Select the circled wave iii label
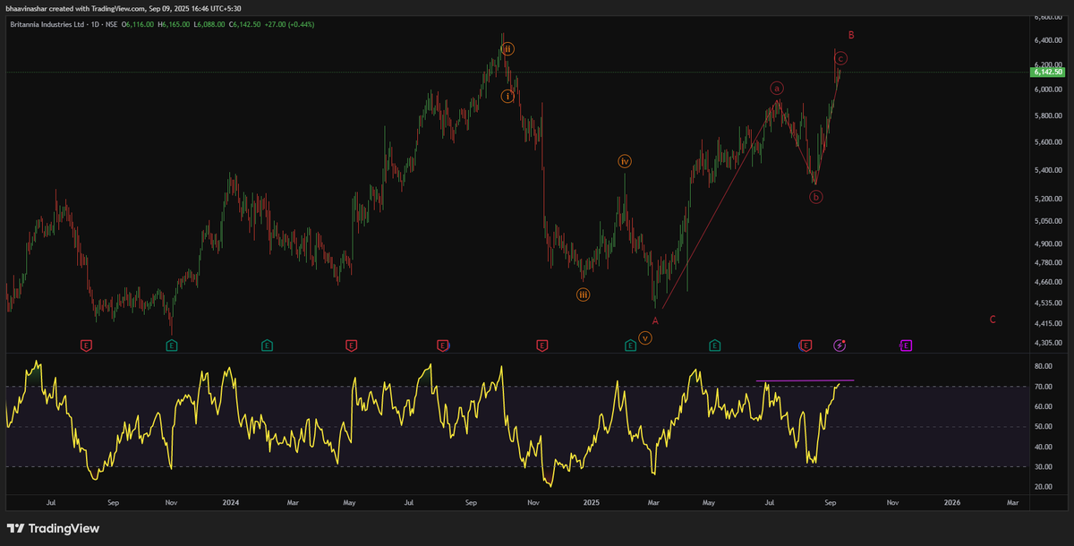Screen dimensions: 1074x546 tap(583, 294)
